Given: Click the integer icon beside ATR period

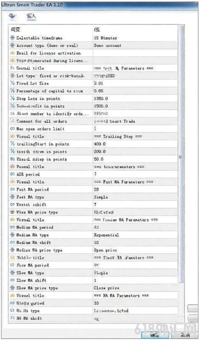Looking at the screenshot, I should coord(12,174).
